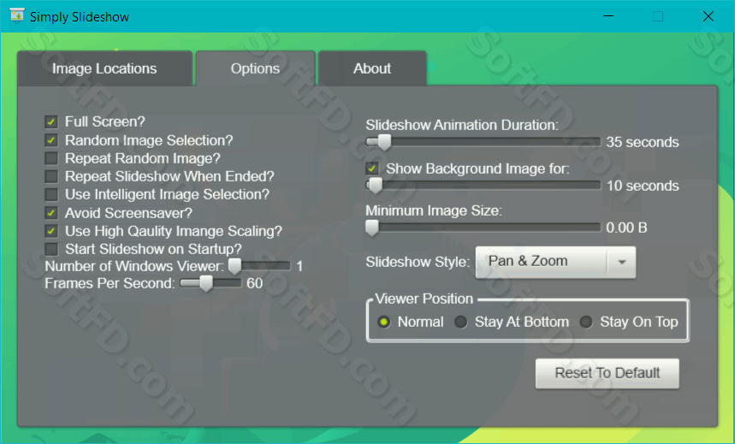Close the Simply Slideshow window

click(708, 16)
